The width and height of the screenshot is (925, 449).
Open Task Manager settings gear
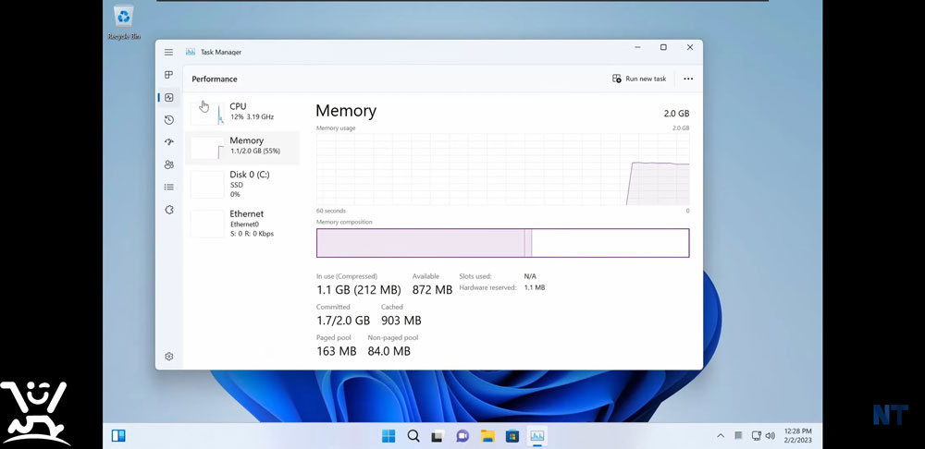(x=168, y=357)
